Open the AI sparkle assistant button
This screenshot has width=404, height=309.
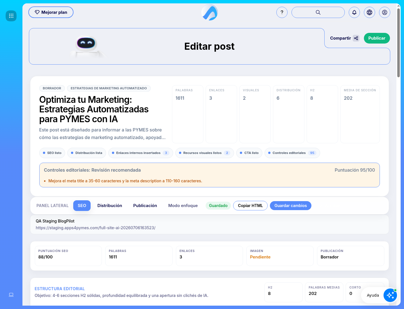click(x=390, y=295)
